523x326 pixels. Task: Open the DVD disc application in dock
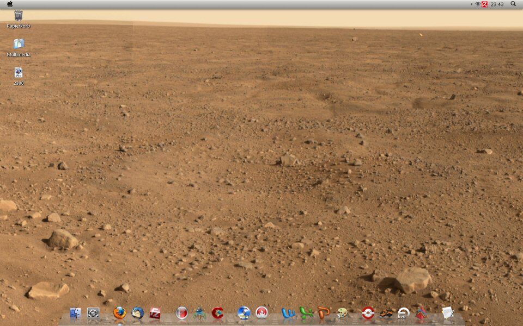coord(244,313)
